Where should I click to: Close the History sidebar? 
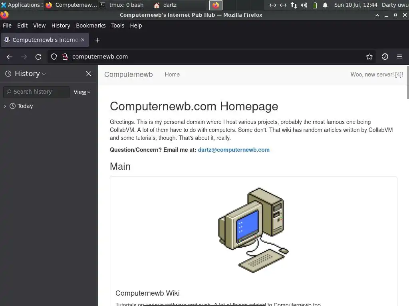[x=89, y=74]
